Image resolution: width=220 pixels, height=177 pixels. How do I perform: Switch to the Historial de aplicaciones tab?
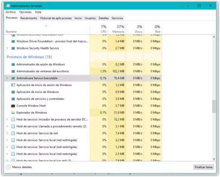tap(56, 18)
